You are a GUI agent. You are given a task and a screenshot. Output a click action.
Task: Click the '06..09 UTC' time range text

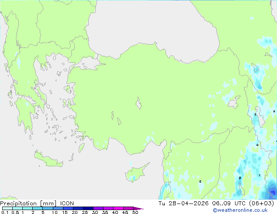(x=229, y=204)
